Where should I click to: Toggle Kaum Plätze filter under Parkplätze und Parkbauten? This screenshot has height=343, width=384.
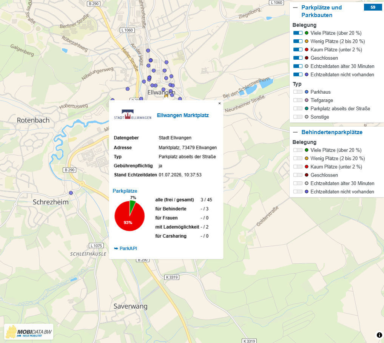click(298, 49)
